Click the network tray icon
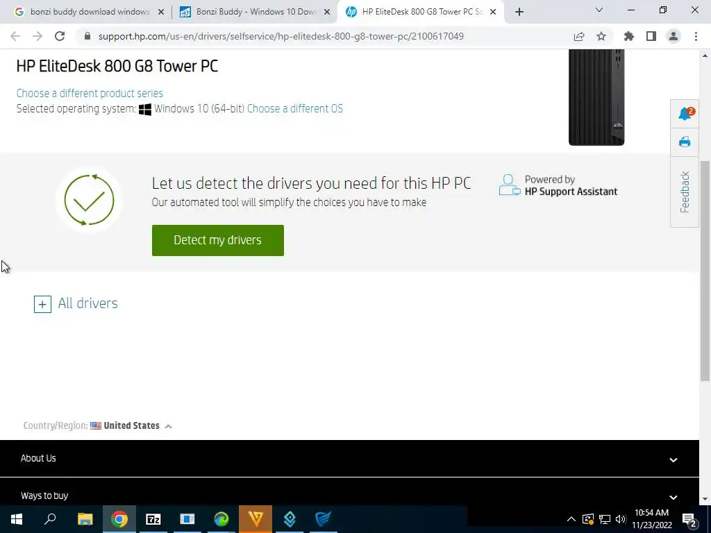 coord(605,519)
